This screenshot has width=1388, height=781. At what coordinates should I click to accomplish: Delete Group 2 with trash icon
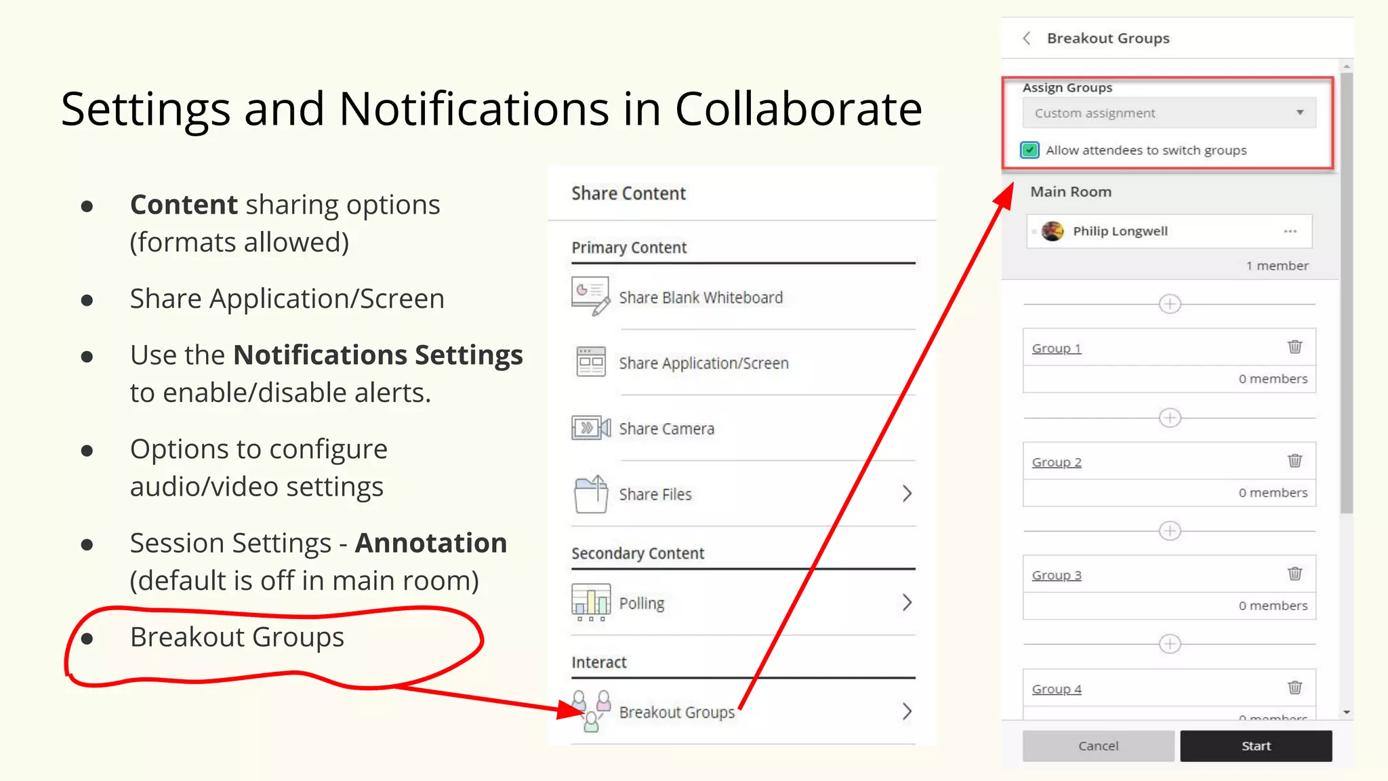click(x=1294, y=461)
